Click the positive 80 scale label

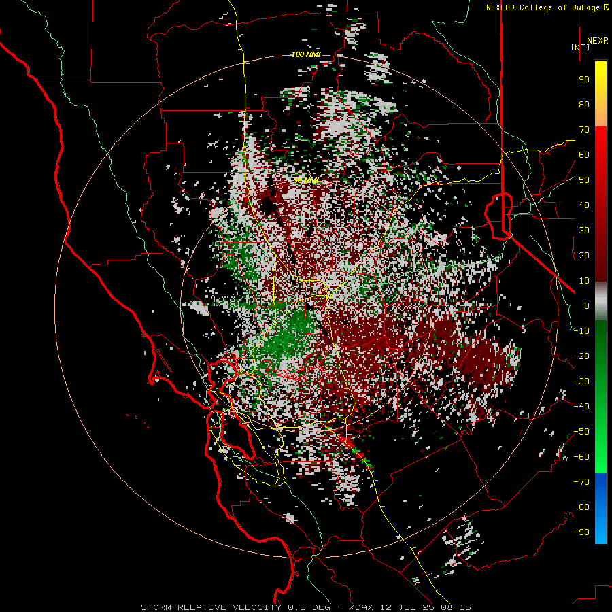[x=584, y=104]
